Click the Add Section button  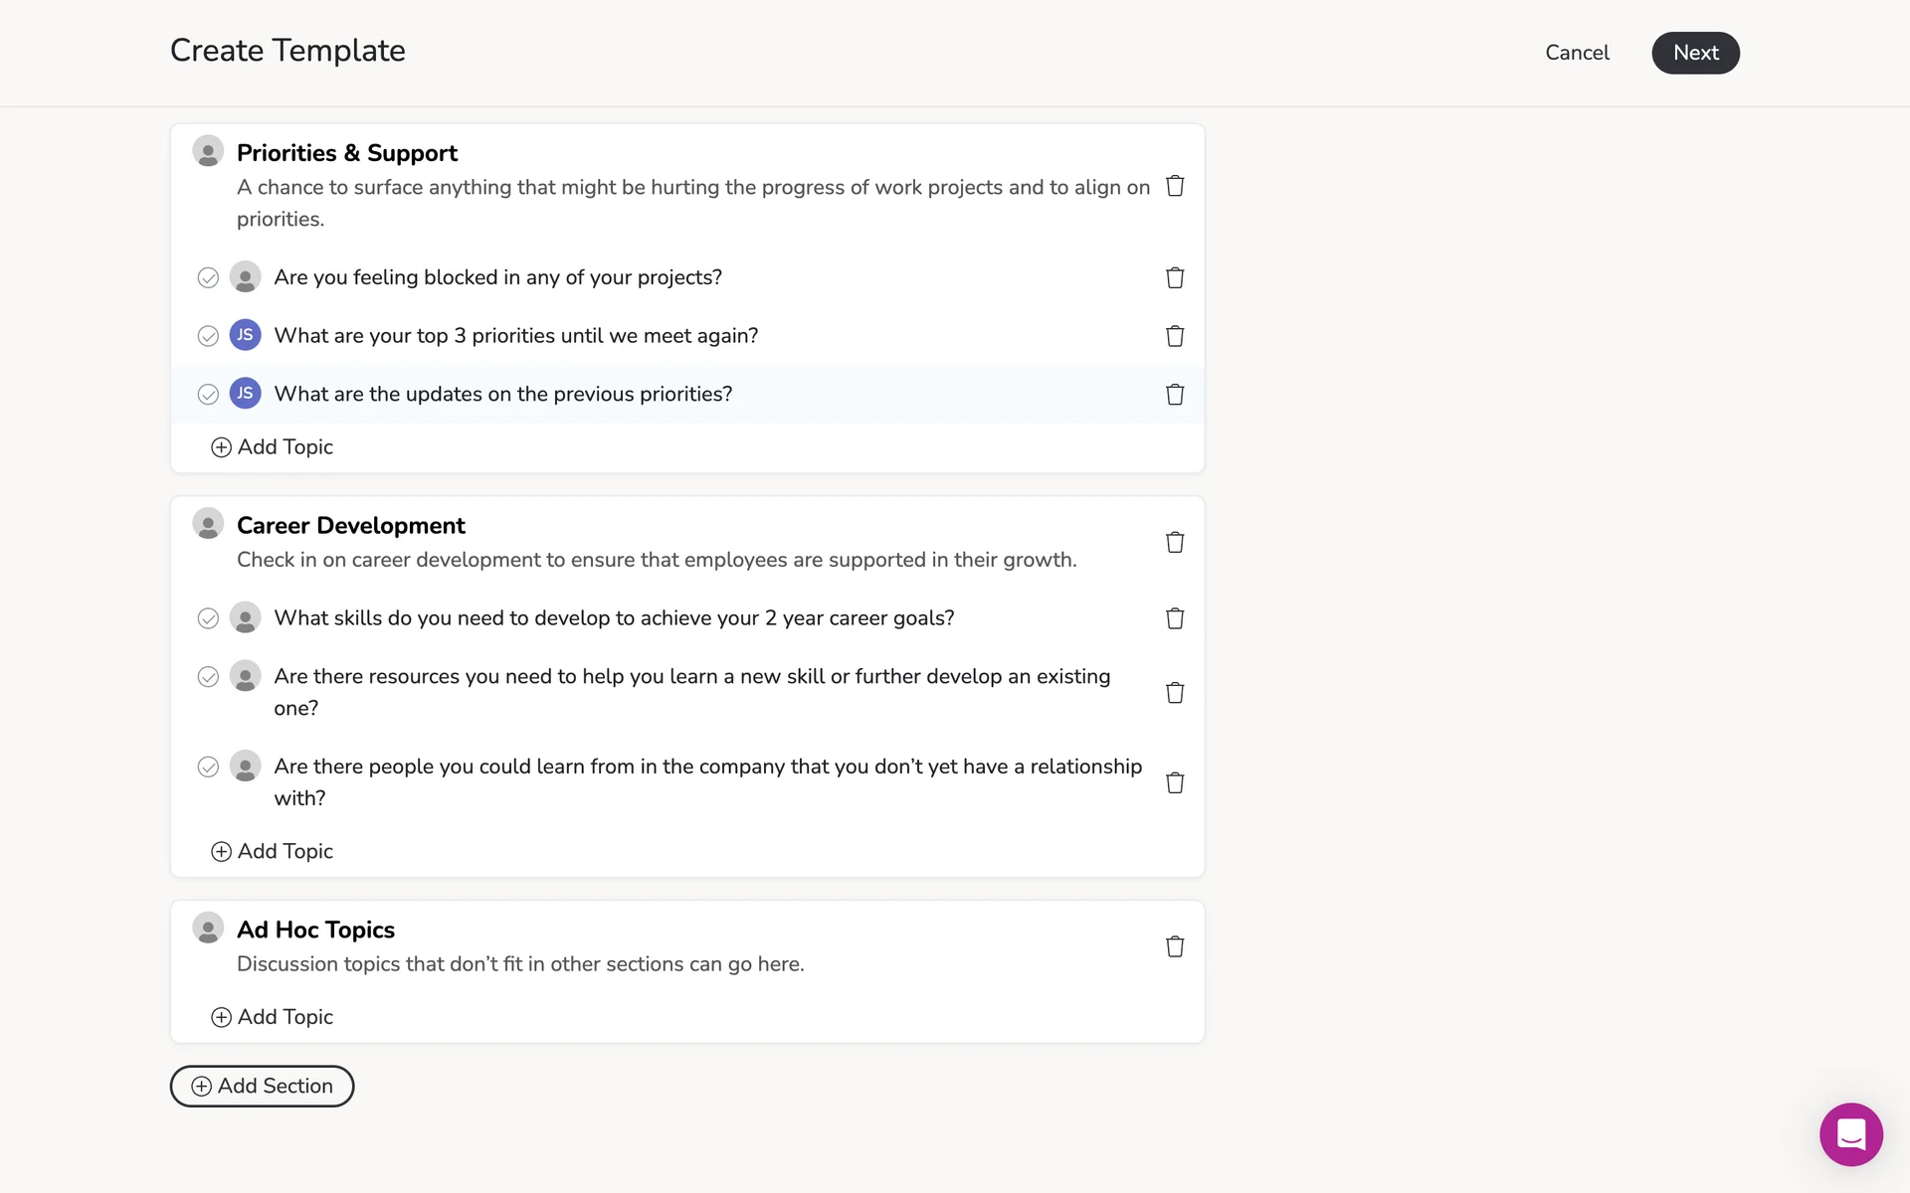[262, 1086]
